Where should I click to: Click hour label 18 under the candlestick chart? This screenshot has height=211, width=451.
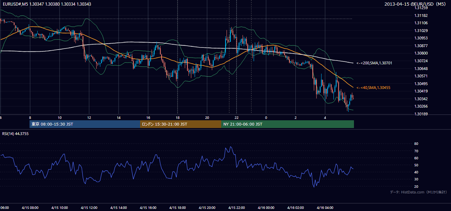click(x=178, y=117)
